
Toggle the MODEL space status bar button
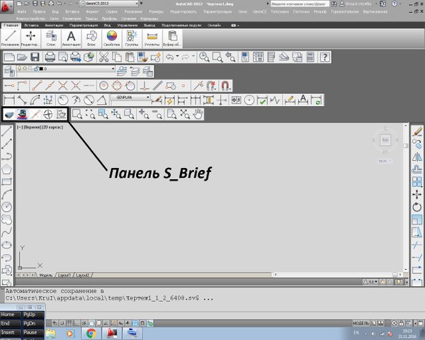[x=359, y=322]
